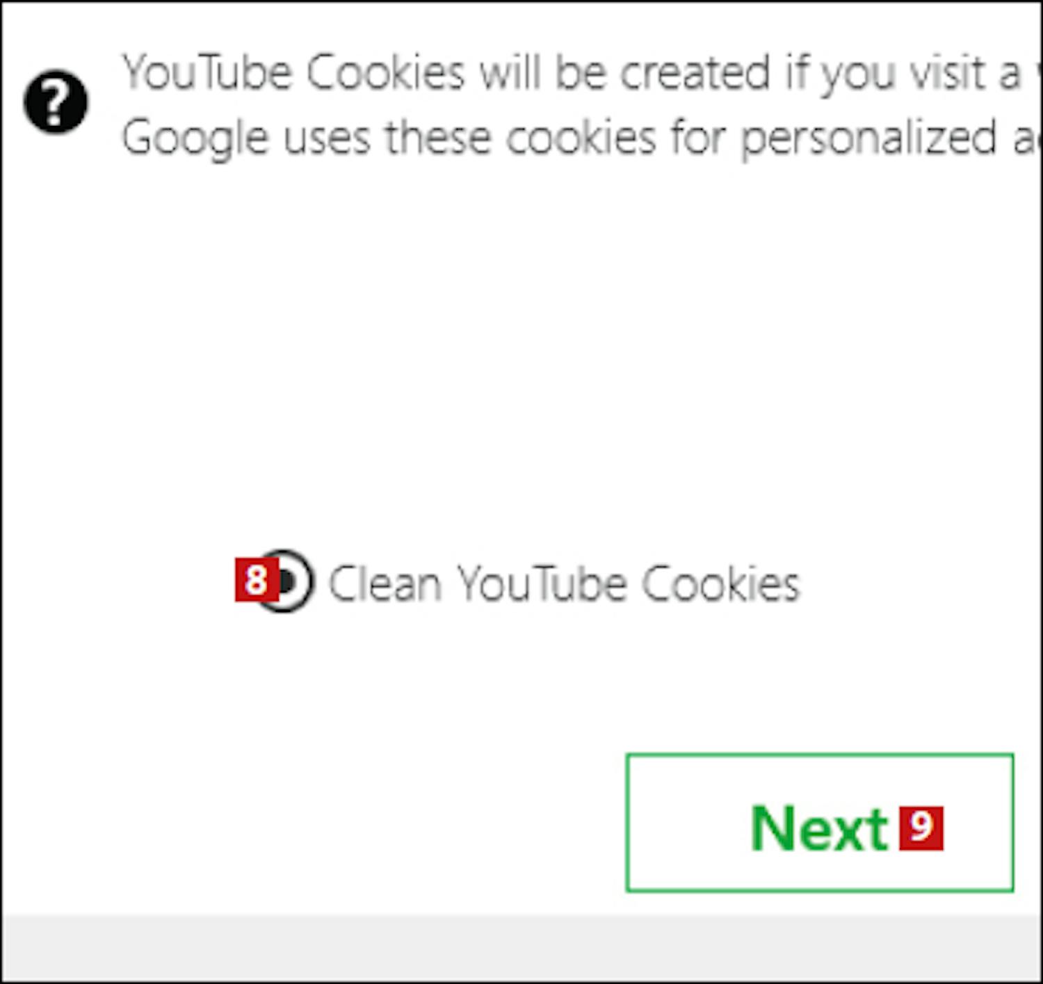Click the word "Cookies" in the radio label
Viewport: 1043px width, 984px height.
pyautogui.click(x=721, y=583)
